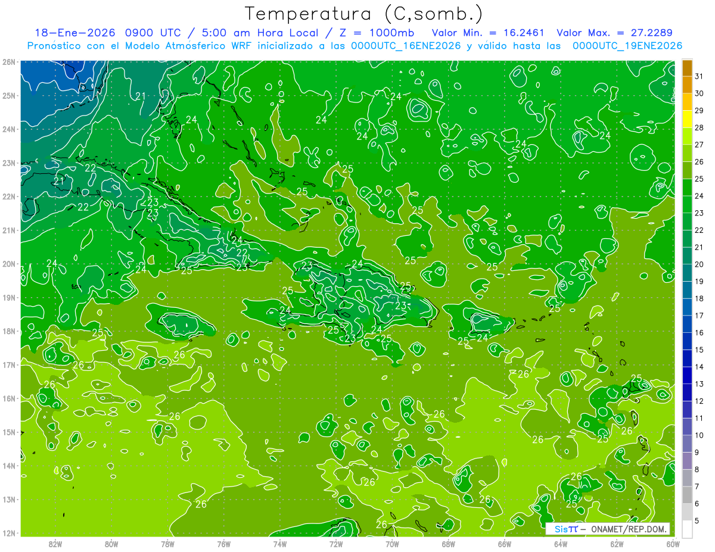Click longitude axis label "60W"
715x552 pixels.
pyautogui.click(x=673, y=544)
